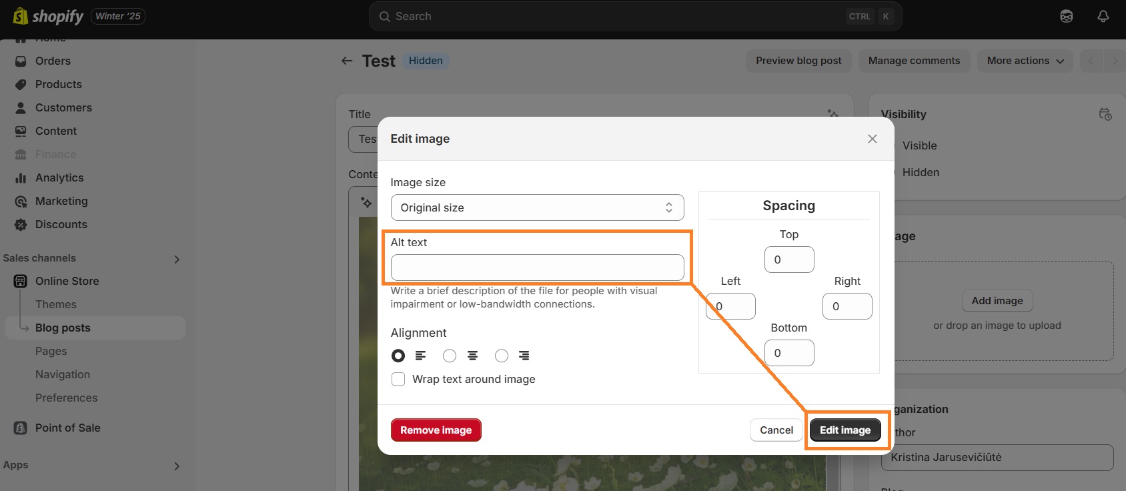Image resolution: width=1126 pixels, height=491 pixels.
Task: Open the notifications bell
Action: pos(1103,16)
